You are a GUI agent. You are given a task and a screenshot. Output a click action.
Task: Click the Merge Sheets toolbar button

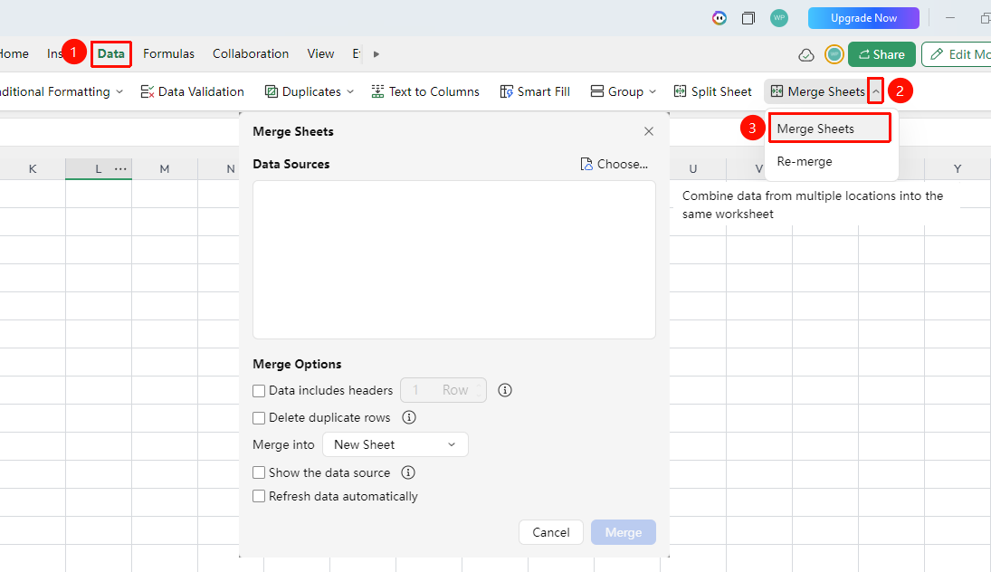click(818, 91)
